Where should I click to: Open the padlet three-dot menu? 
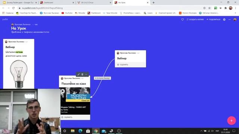click(x=230, y=19)
